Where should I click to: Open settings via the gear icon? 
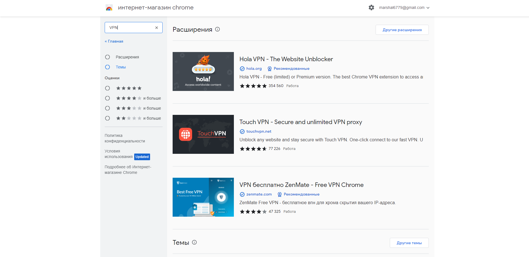[x=371, y=8]
